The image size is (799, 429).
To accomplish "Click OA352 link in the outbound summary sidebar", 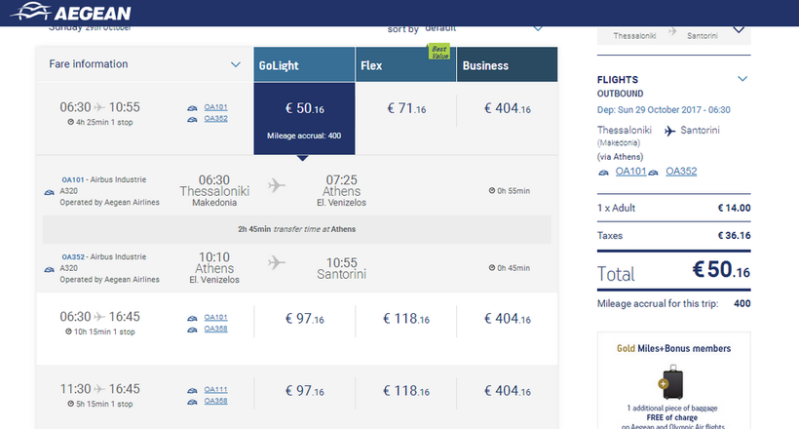I will click(x=681, y=172).
